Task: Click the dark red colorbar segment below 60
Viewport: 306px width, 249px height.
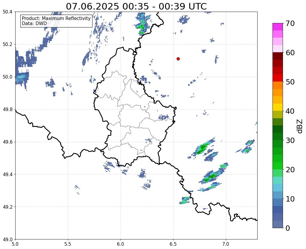Action: tap(278, 56)
